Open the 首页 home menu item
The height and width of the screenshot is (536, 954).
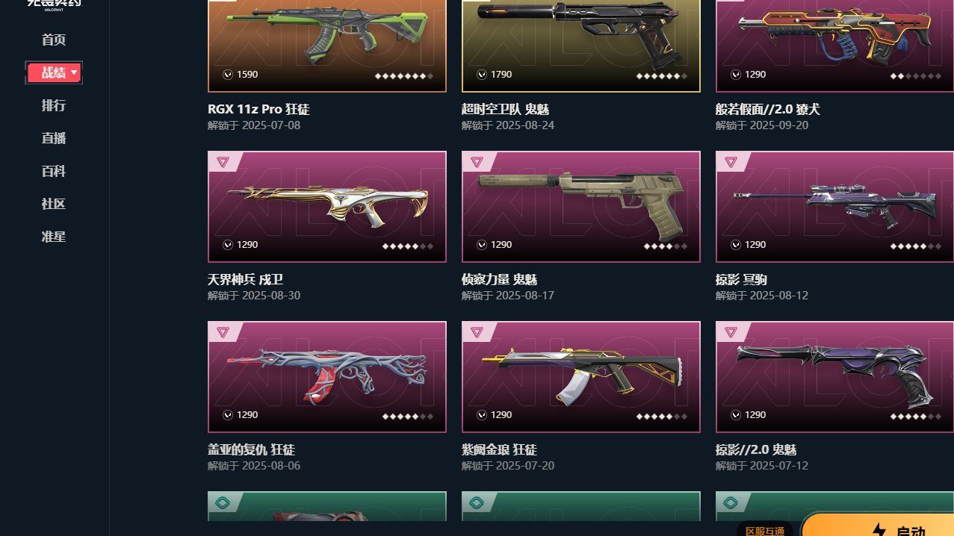click(x=54, y=40)
